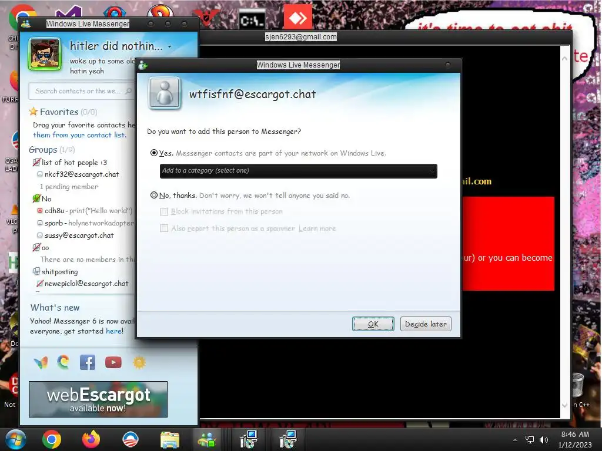Click the busy status icon beside cdh8u

point(40,211)
